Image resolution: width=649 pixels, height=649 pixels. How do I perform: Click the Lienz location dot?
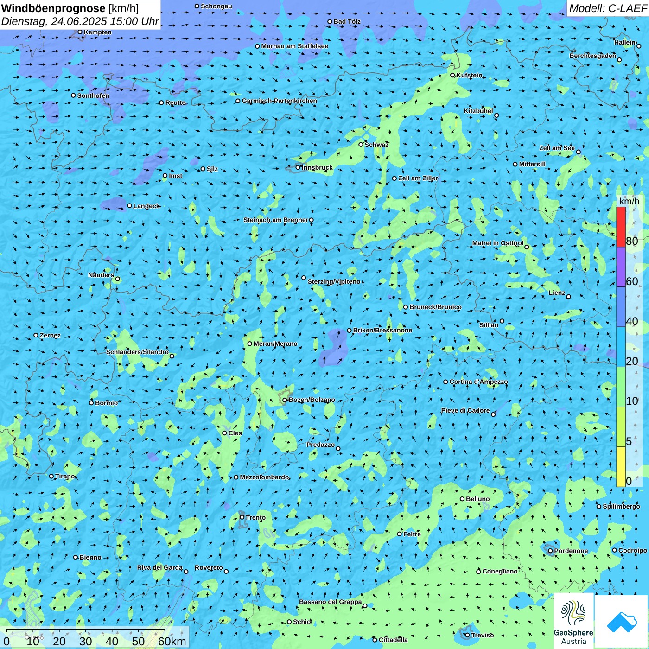coord(569,297)
